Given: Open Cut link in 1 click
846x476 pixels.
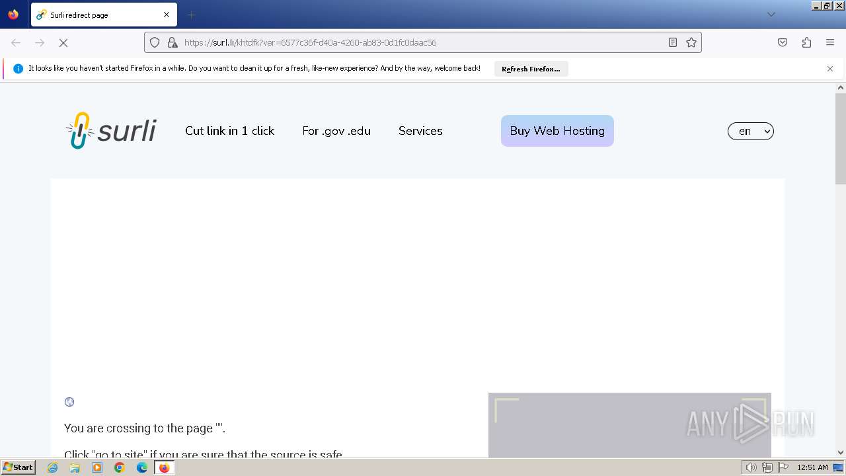Looking at the screenshot, I should pyautogui.click(x=229, y=131).
